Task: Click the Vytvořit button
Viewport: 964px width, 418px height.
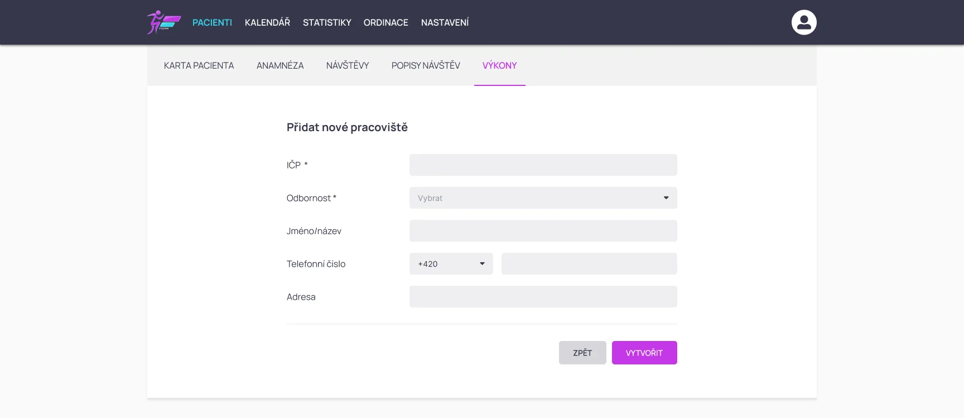Action: [x=644, y=353]
